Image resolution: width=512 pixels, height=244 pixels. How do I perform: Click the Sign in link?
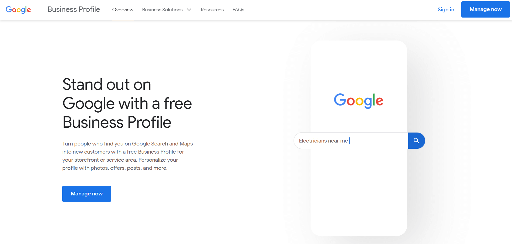click(x=446, y=9)
